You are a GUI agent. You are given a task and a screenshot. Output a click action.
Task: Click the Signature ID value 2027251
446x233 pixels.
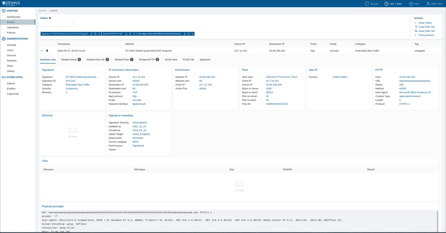tap(71, 81)
